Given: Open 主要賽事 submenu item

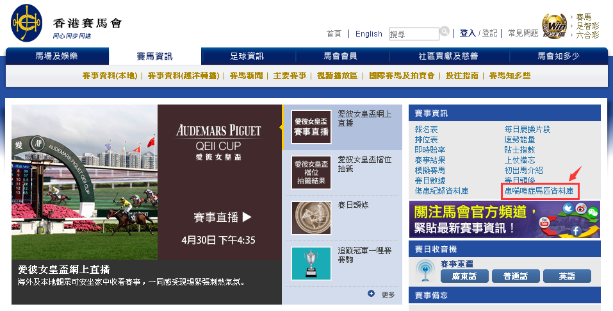Looking at the screenshot, I should click(290, 76).
